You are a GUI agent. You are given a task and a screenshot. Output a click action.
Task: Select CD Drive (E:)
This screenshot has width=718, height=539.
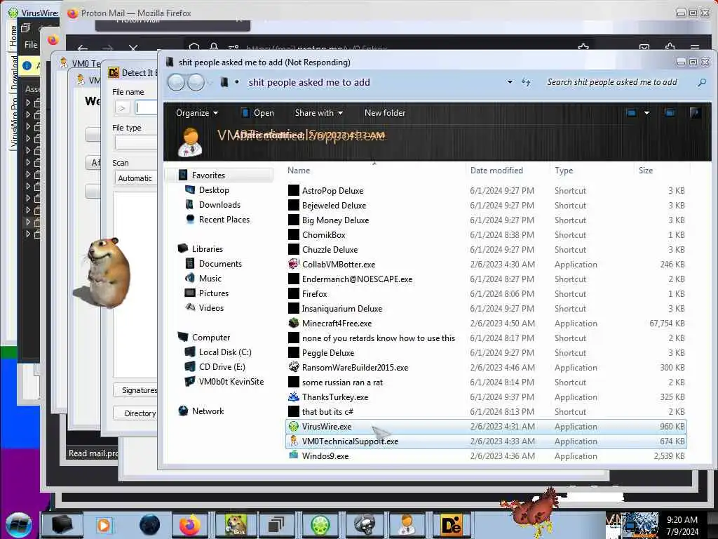(222, 366)
